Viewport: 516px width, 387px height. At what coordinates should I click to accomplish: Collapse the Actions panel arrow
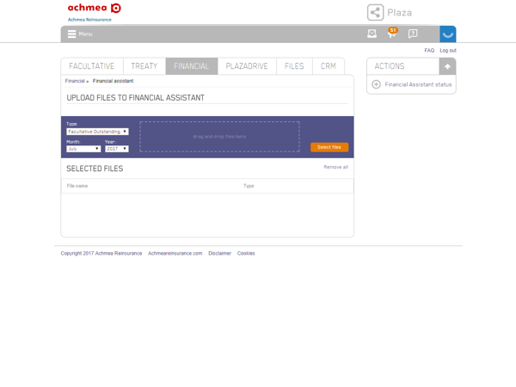[447, 66]
